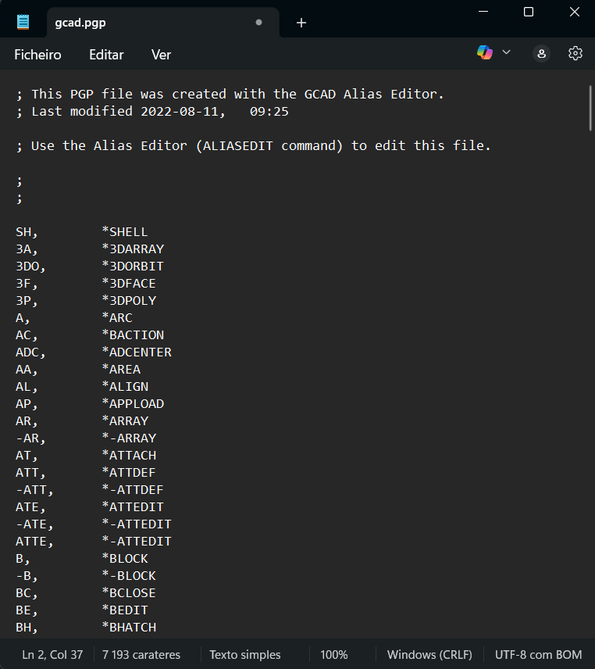This screenshot has height=669, width=595.
Task: Expand the Copilot dropdown chevron
Action: (506, 52)
